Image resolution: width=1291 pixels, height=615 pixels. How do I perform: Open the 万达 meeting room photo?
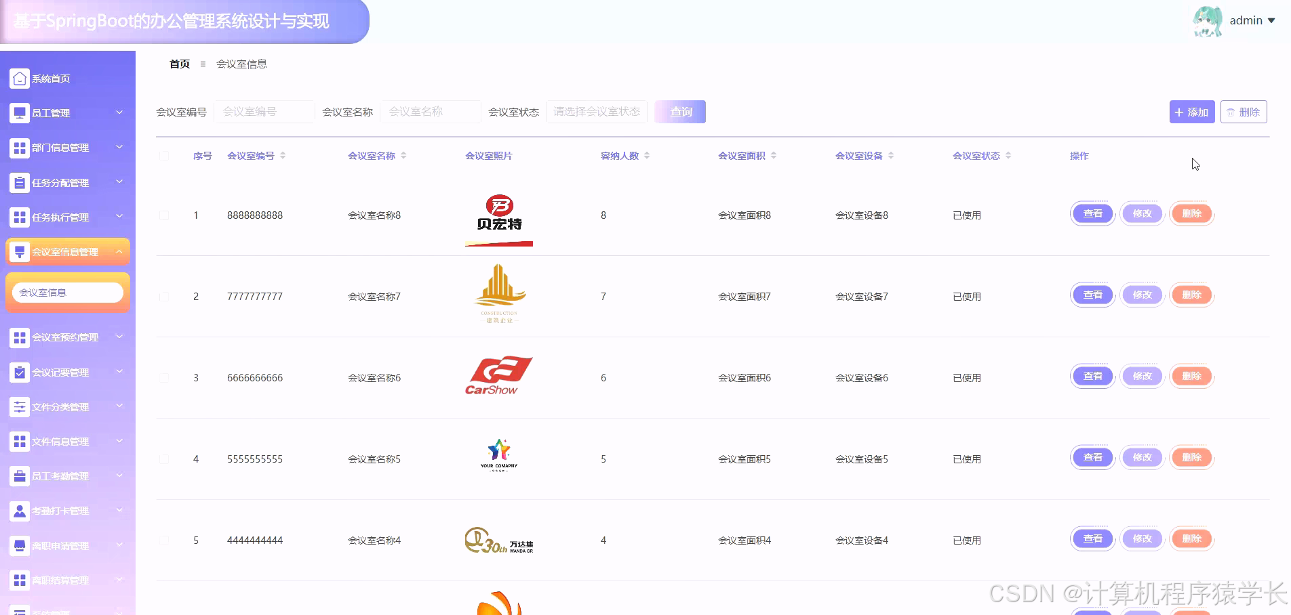(499, 540)
